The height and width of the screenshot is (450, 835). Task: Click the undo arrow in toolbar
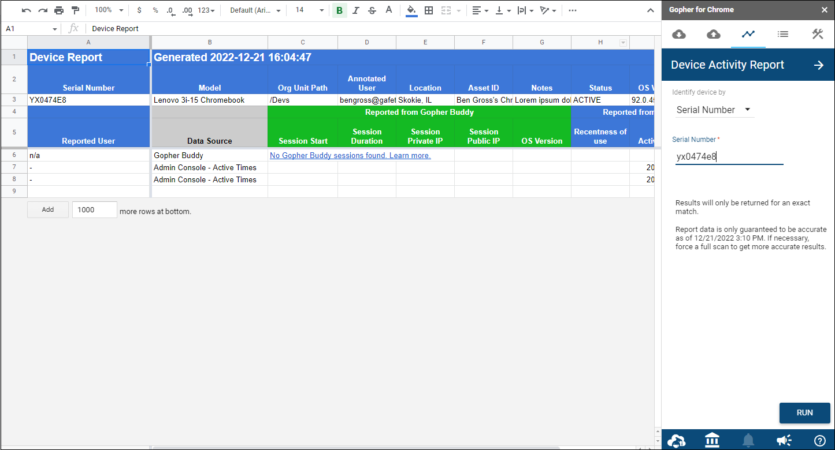coord(26,10)
